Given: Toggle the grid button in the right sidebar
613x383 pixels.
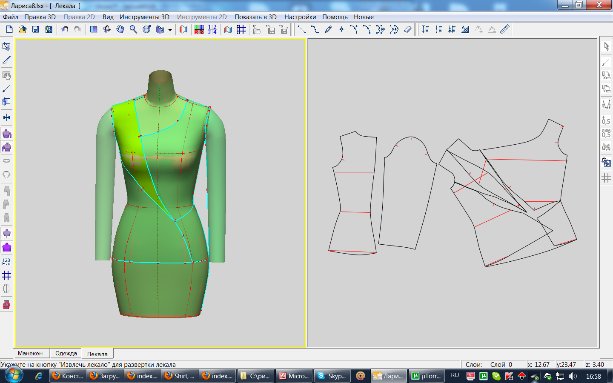Looking at the screenshot, I should [606, 178].
